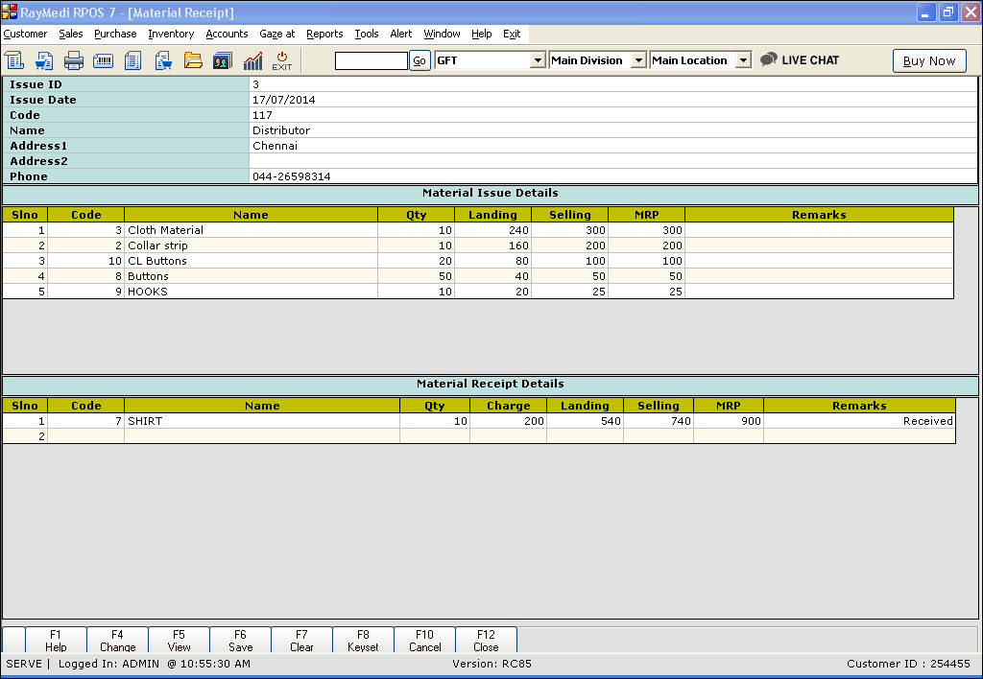The image size is (983, 679).
Task: Open the Inventory menu
Action: tap(171, 34)
